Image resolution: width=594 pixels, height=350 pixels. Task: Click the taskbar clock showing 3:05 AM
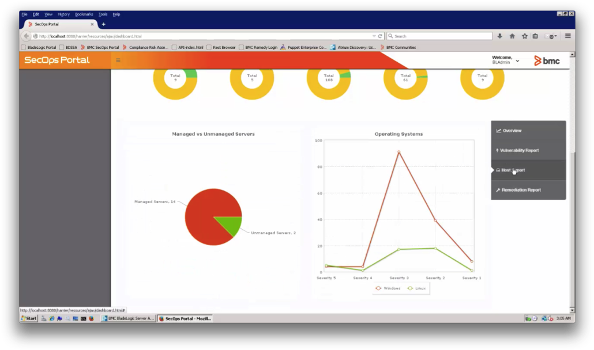click(x=563, y=319)
